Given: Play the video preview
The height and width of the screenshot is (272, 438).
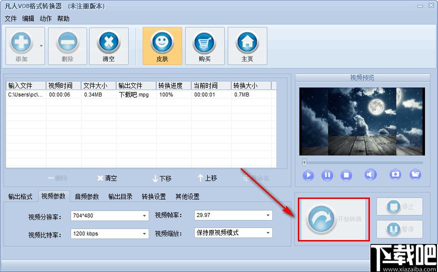Looking at the screenshot, I should pyautogui.click(x=308, y=175).
